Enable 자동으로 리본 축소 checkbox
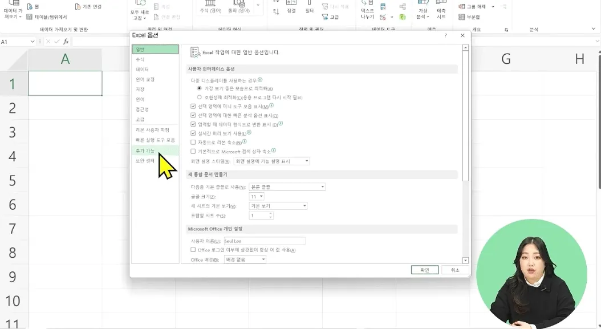 point(193,142)
